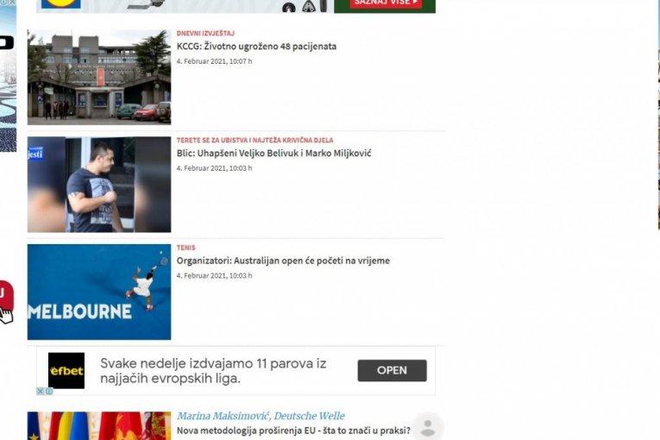The height and width of the screenshot is (440, 660).
Task: Read article about Veljko Belivuk arrest
Action: [x=273, y=154]
